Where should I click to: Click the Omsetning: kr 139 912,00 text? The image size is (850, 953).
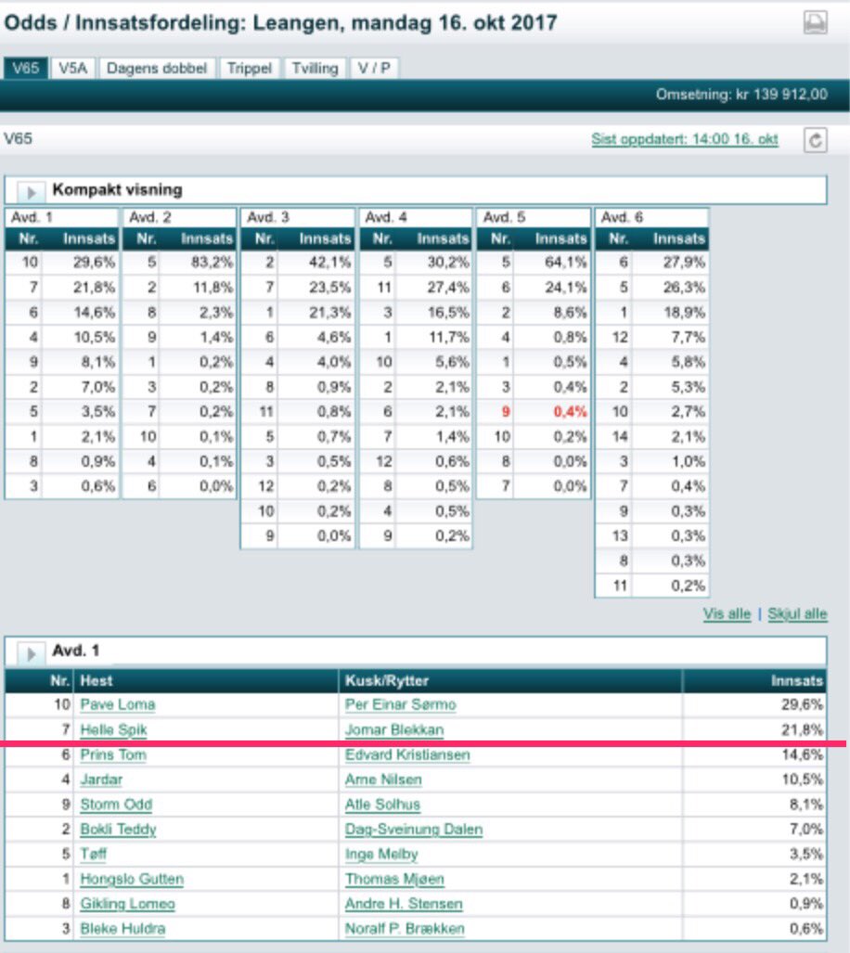pos(741,95)
